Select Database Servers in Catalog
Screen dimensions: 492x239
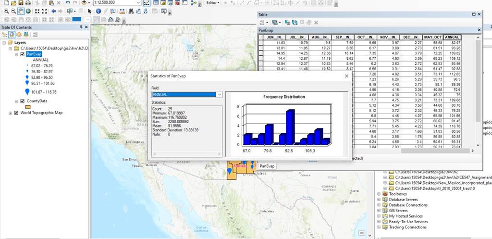403,200
